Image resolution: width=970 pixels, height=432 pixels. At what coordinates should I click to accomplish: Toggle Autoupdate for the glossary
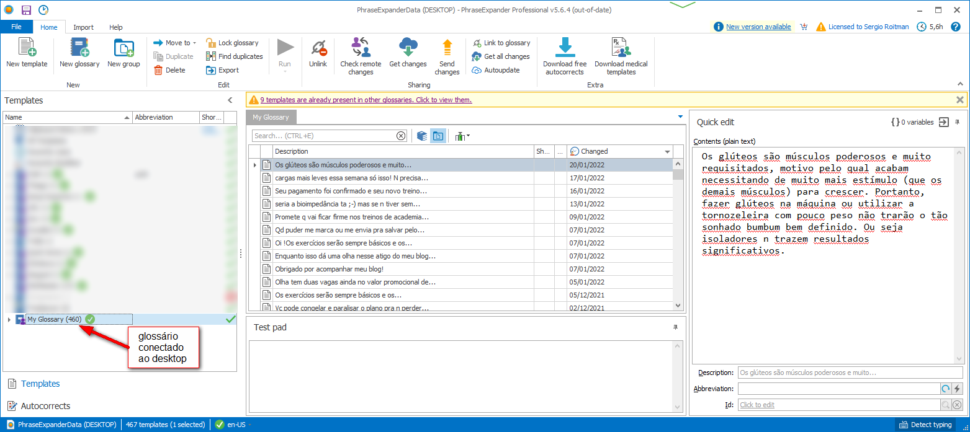[x=496, y=70]
